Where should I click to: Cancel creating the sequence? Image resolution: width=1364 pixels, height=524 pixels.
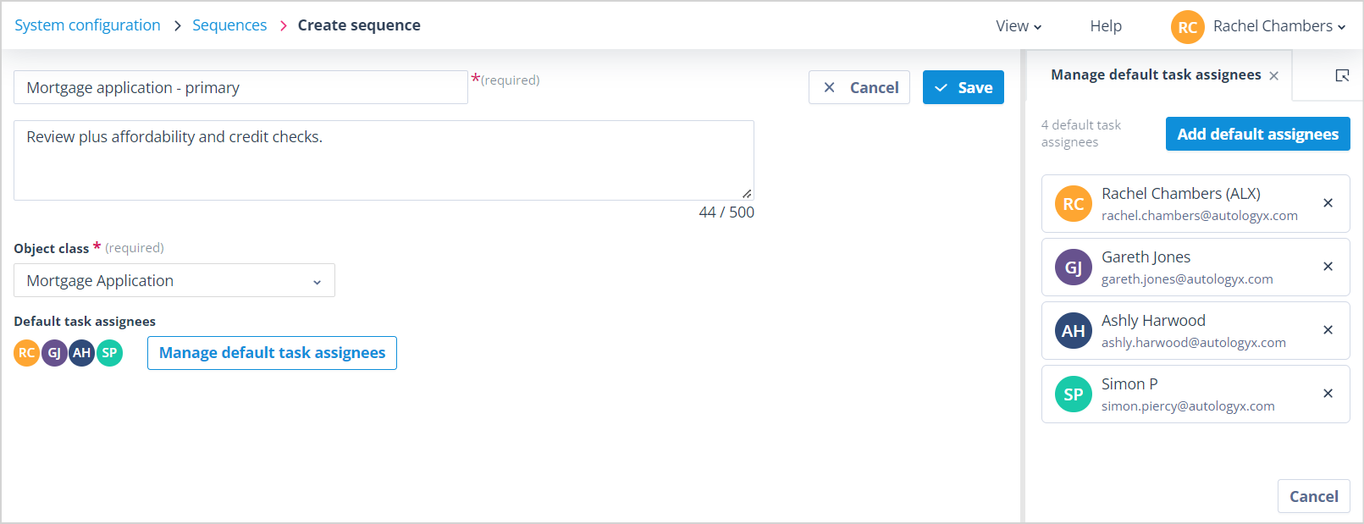[859, 87]
